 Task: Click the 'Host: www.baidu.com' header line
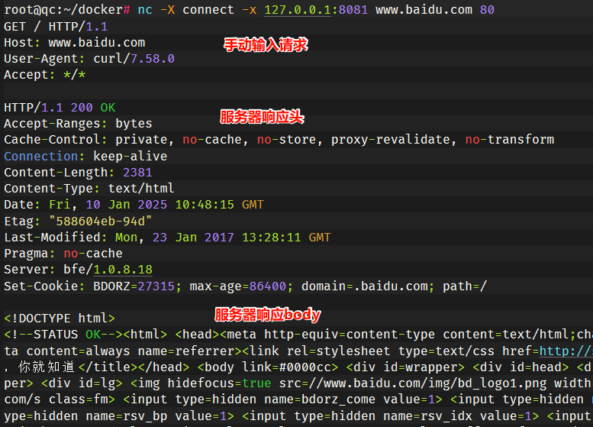(75, 43)
